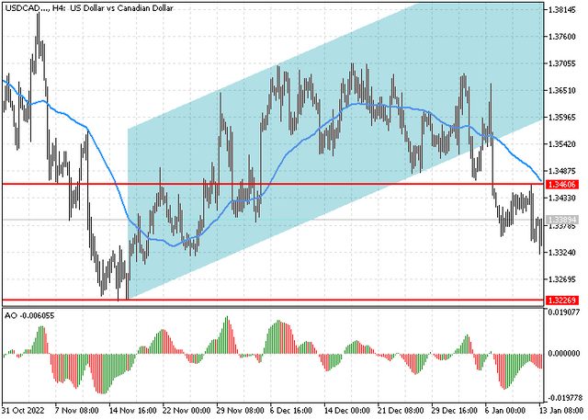Click the '6 Jan 00:00' time label
588x420 pixels.
tap(504, 410)
